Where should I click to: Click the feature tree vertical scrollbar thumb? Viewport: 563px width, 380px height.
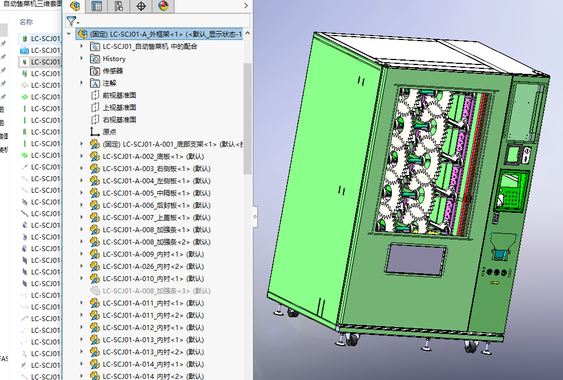247,118
